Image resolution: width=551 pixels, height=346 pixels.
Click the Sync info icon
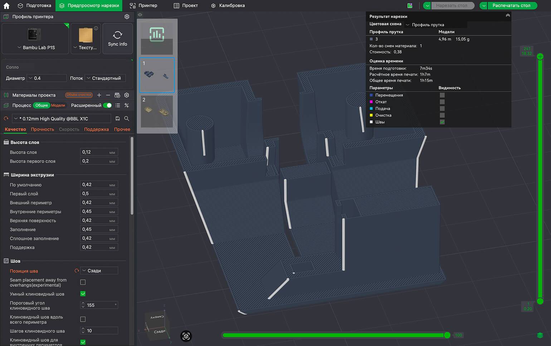pos(117,35)
